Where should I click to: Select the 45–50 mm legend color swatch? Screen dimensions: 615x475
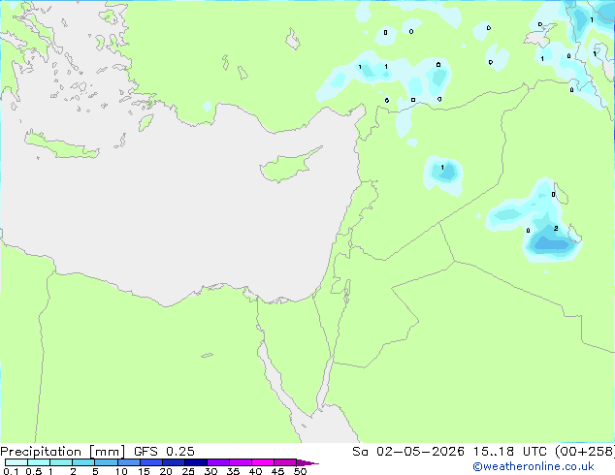point(285,462)
